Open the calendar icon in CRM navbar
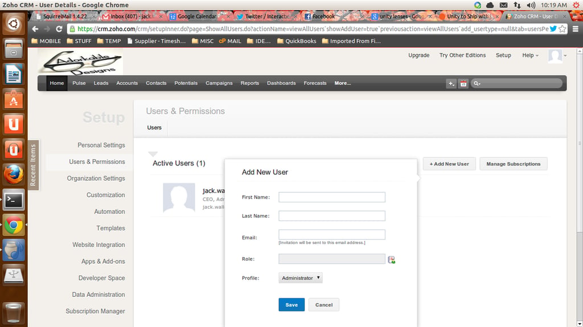The image size is (583, 327). point(463,84)
